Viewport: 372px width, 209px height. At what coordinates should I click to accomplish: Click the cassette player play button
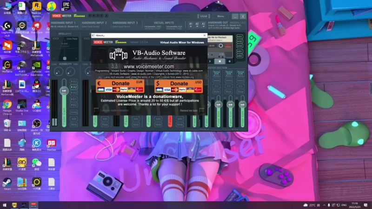point(210,61)
